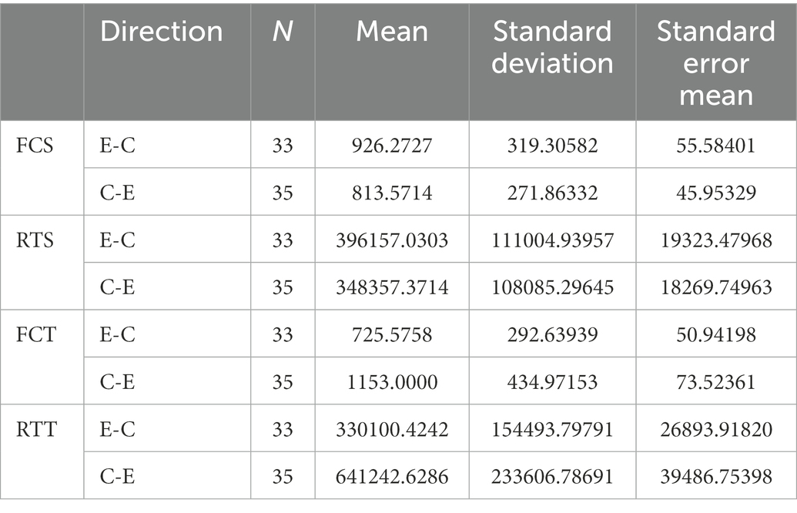Select the N column header

(283, 32)
